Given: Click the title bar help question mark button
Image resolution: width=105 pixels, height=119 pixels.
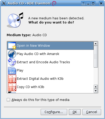Looking at the screenshot, I should coord(83,3).
